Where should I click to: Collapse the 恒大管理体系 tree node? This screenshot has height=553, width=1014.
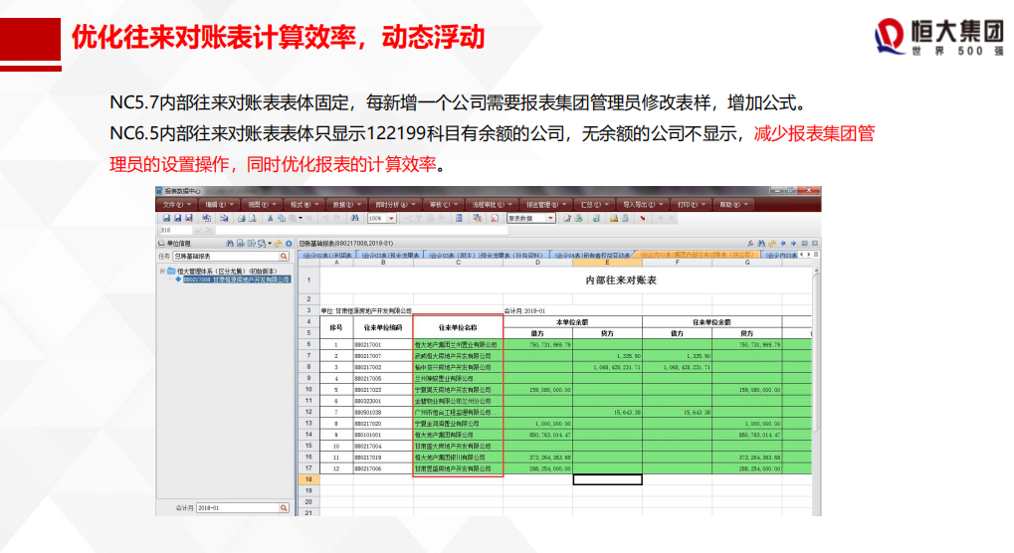(162, 272)
